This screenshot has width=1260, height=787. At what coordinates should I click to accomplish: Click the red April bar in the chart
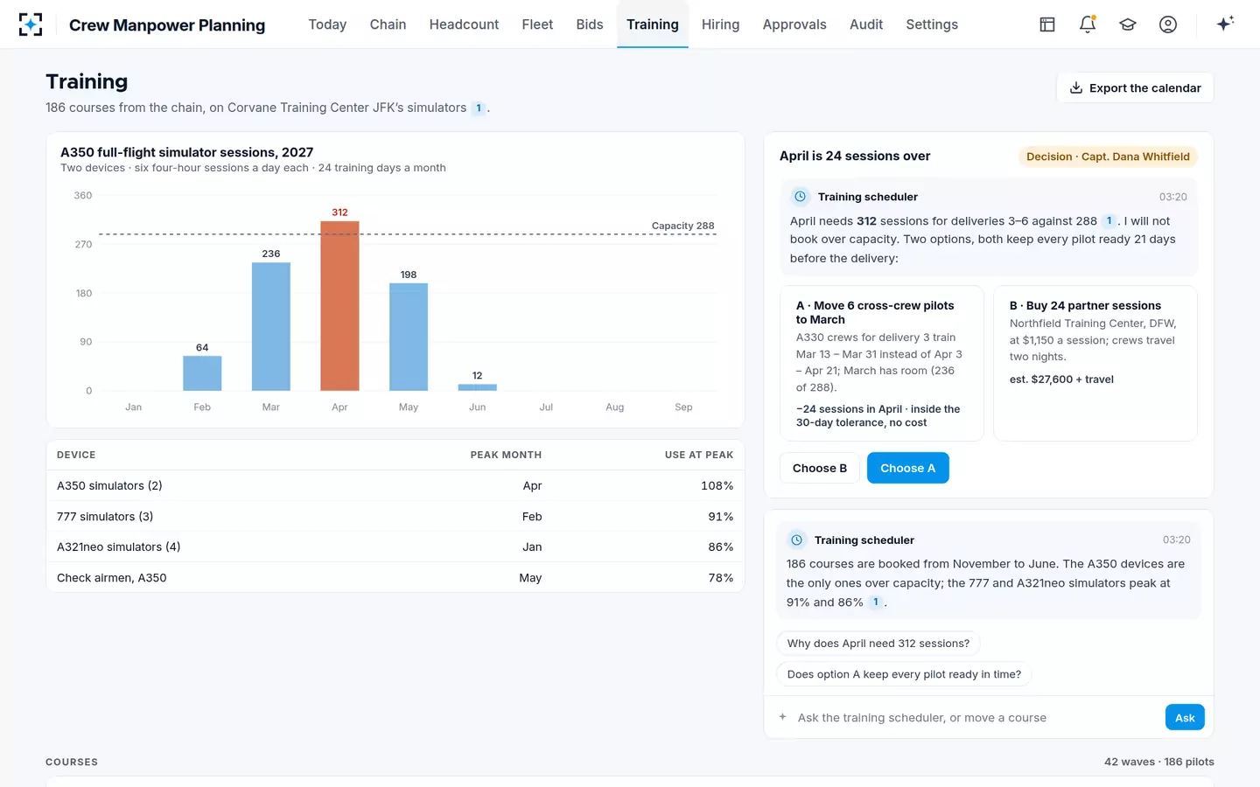pyautogui.click(x=339, y=306)
